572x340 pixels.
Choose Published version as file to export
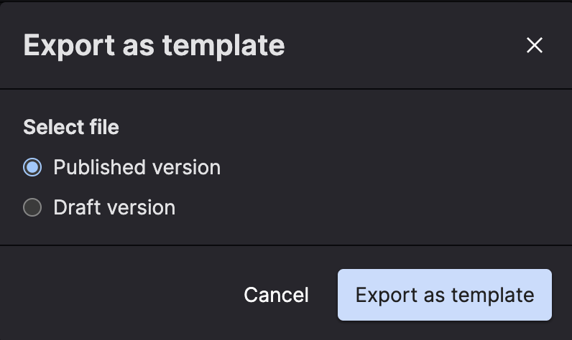coord(32,168)
